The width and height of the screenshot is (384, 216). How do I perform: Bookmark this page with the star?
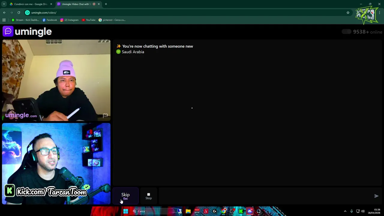348,13
